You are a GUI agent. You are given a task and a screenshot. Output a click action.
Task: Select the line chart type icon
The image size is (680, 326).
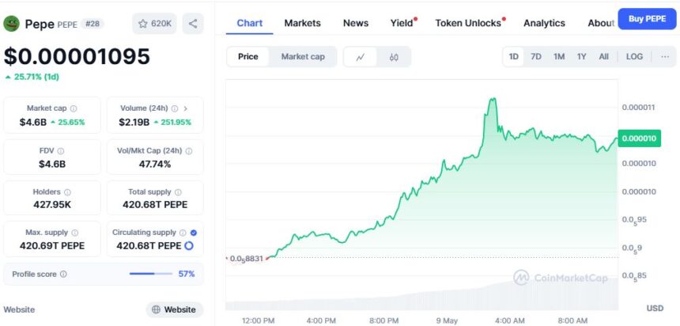[361, 57]
